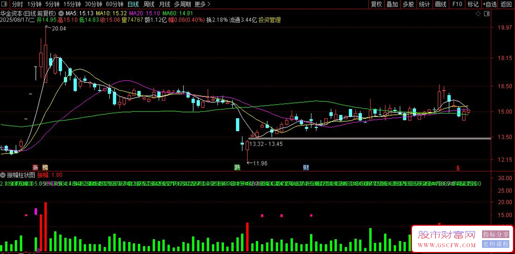Expand the 振幅柱状图 indicator dropdown

coord(3,175)
